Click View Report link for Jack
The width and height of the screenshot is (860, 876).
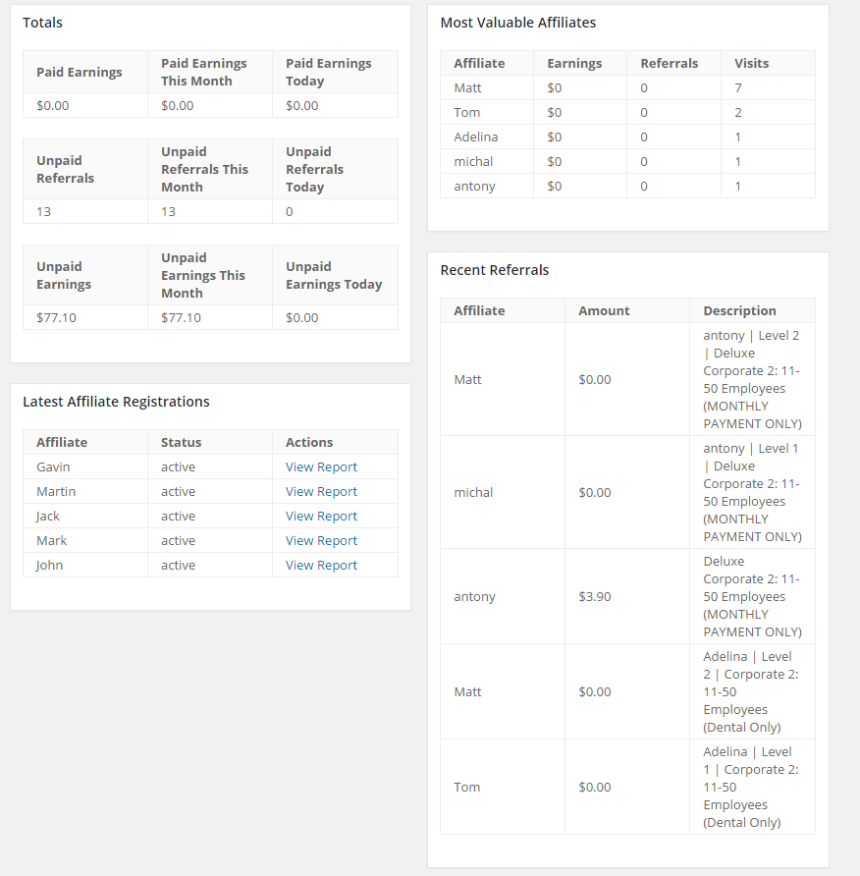[321, 516]
